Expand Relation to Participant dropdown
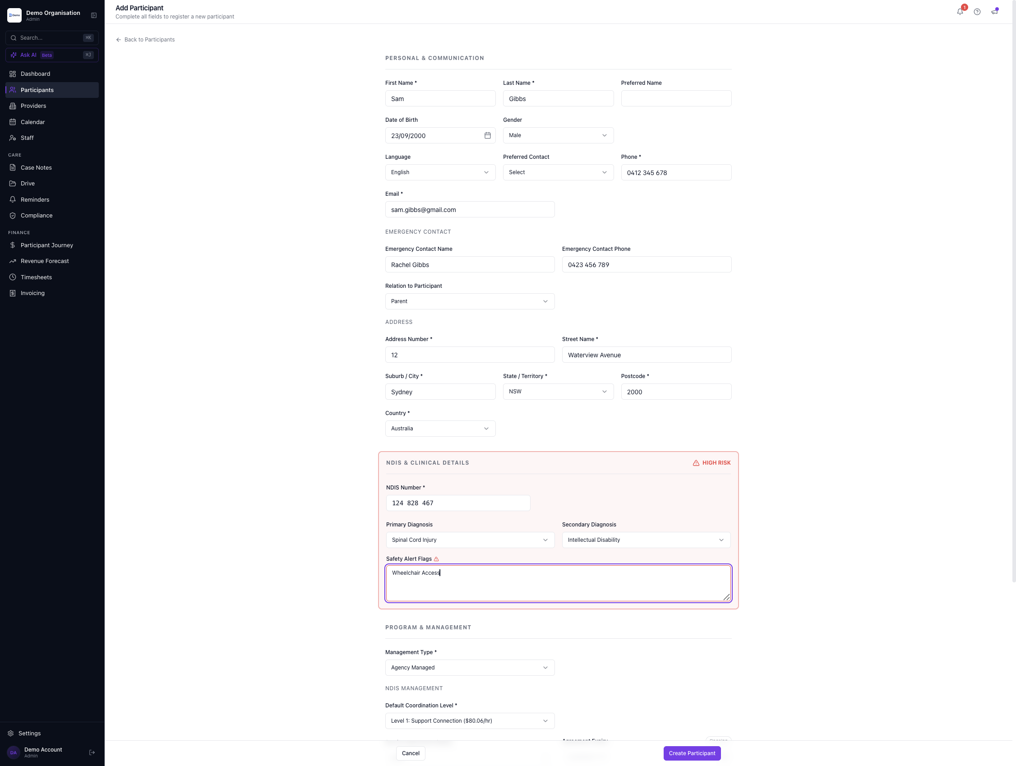 tap(469, 301)
